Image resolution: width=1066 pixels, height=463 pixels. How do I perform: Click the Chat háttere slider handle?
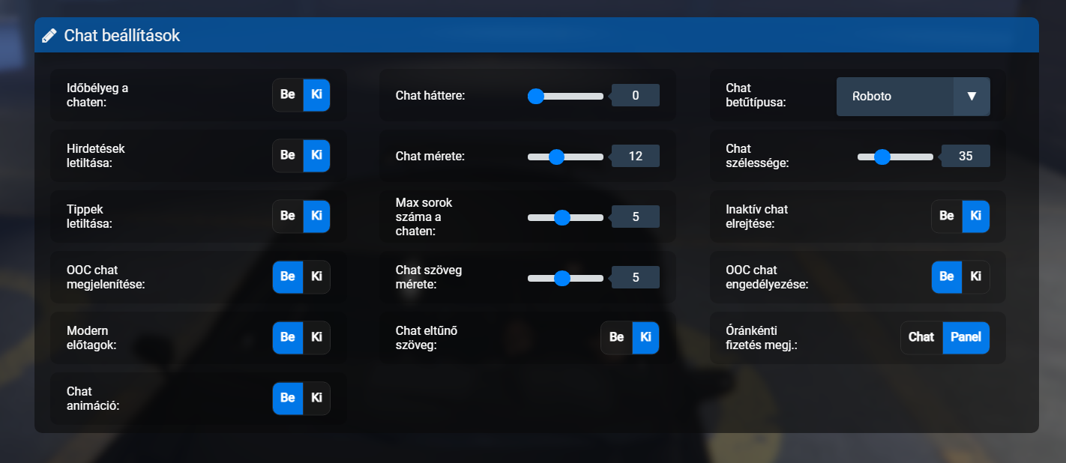pos(535,96)
